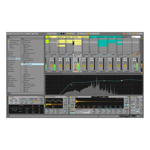150x150 pixels.
Task: Start playback with the green Play button
Action: click(59, 34)
